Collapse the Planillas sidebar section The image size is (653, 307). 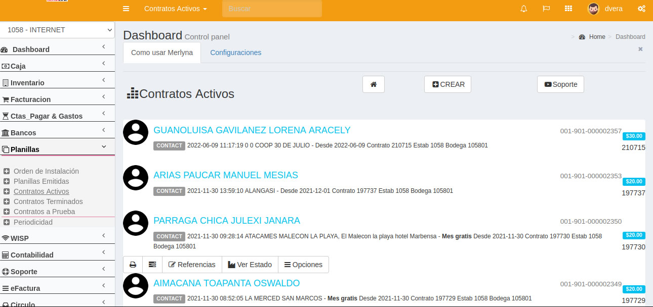[57, 149]
